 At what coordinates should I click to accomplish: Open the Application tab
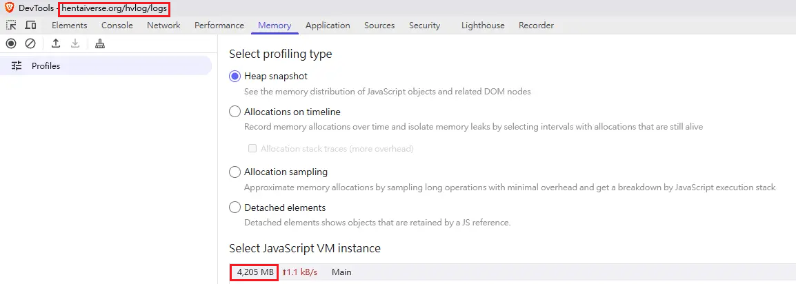(x=328, y=26)
